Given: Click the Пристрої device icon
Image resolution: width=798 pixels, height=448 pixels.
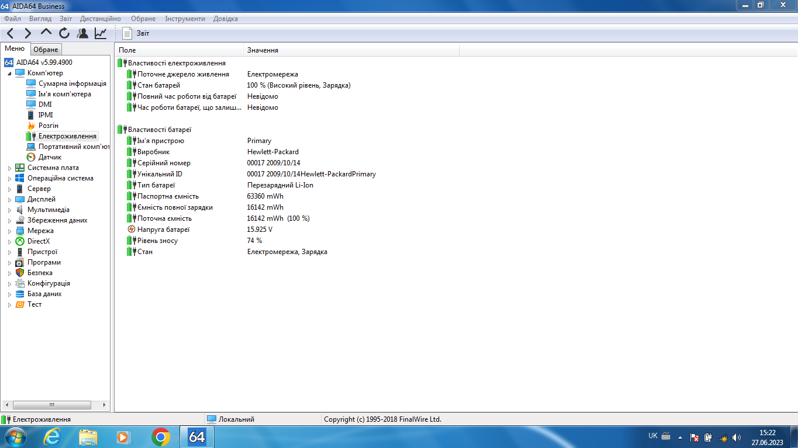Looking at the screenshot, I should [20, 252].
